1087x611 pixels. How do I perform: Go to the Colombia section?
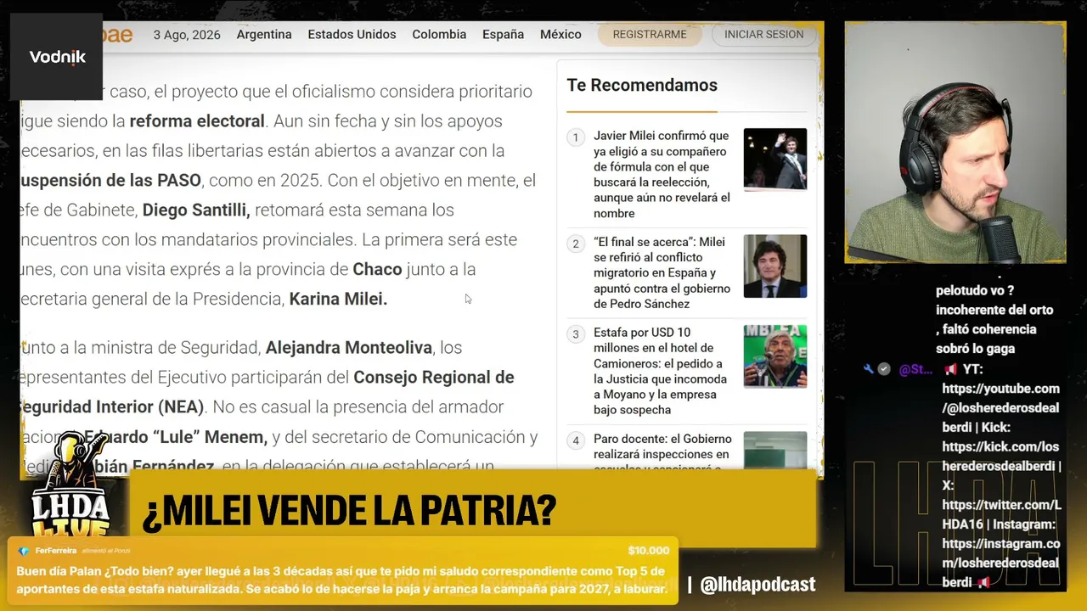[x=439, y=35]
